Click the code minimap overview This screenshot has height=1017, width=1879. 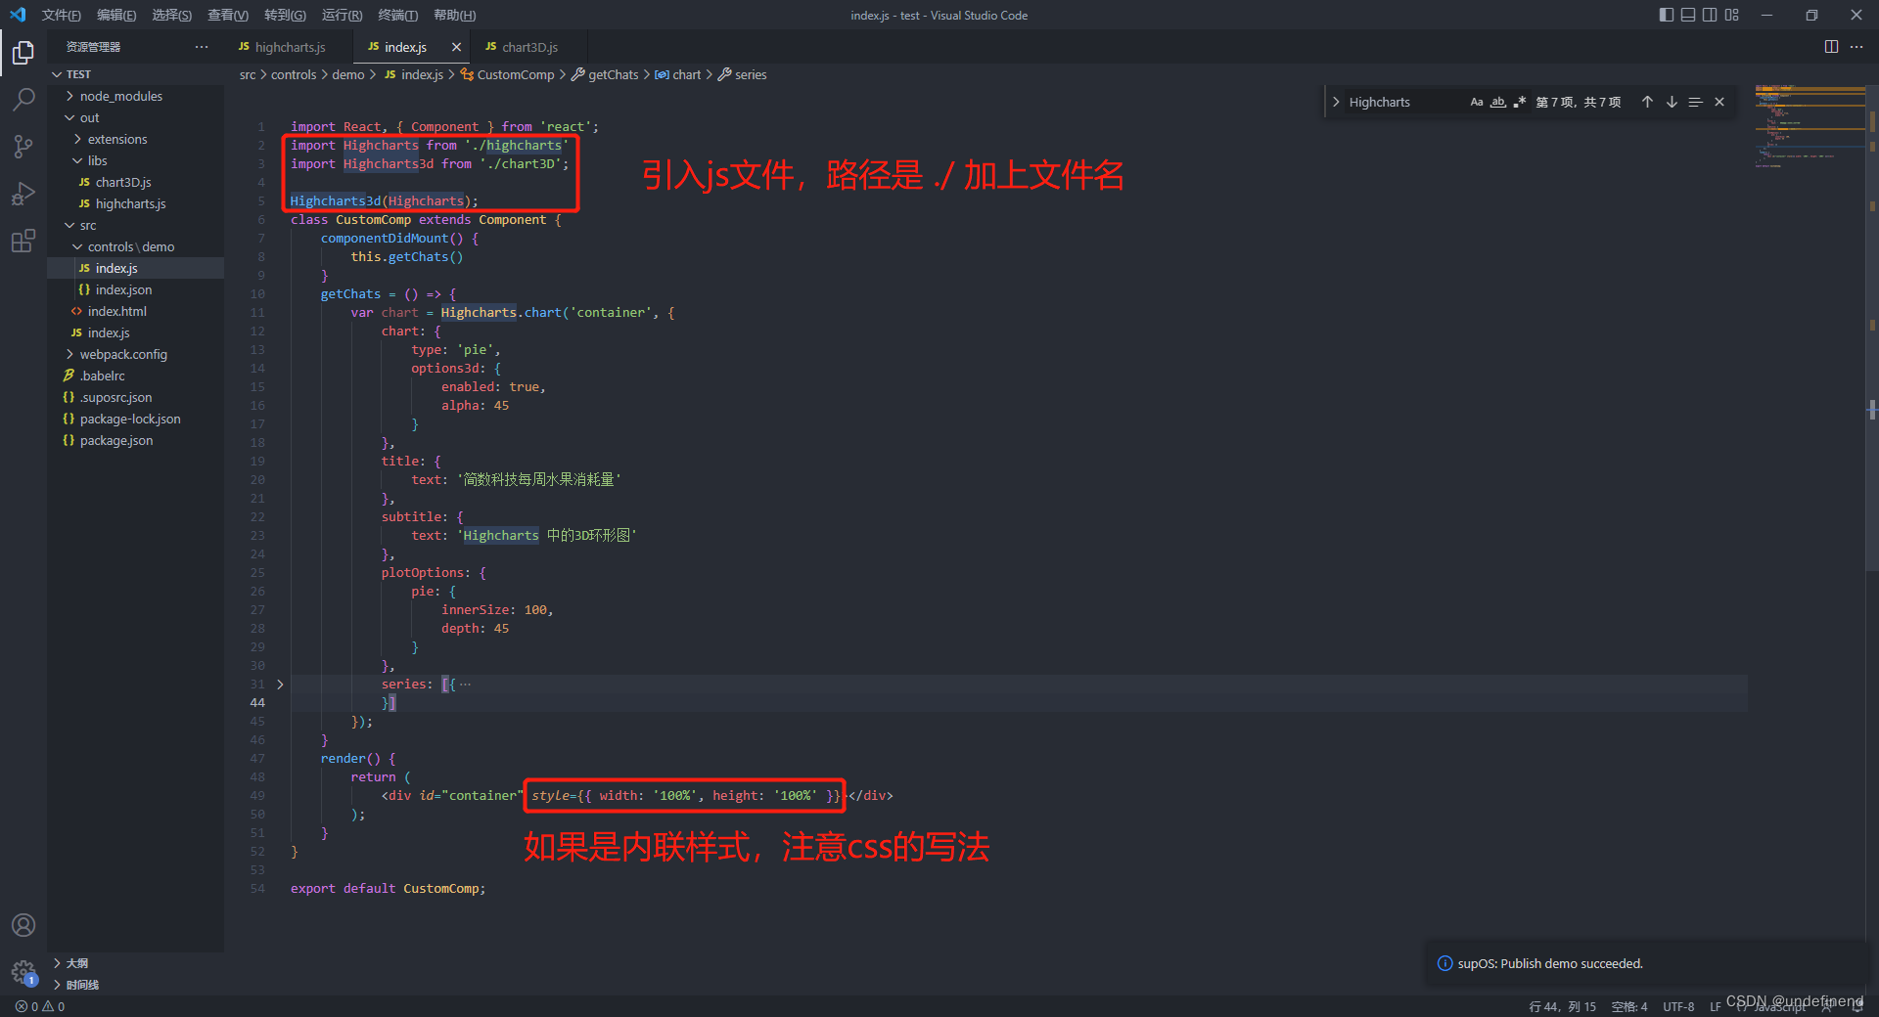[1809, 127]
